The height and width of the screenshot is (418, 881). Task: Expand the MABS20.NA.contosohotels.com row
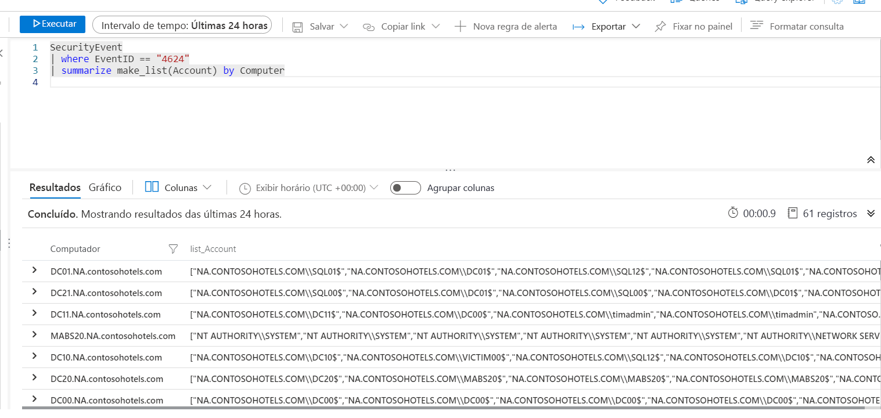[35, 334]
